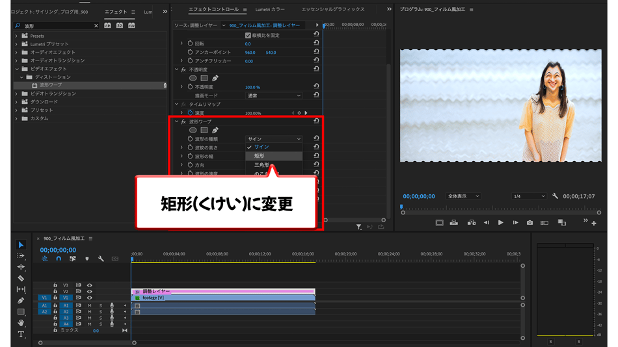
Task: Click the Export Frame camera icon
Action: pos(530,222)
